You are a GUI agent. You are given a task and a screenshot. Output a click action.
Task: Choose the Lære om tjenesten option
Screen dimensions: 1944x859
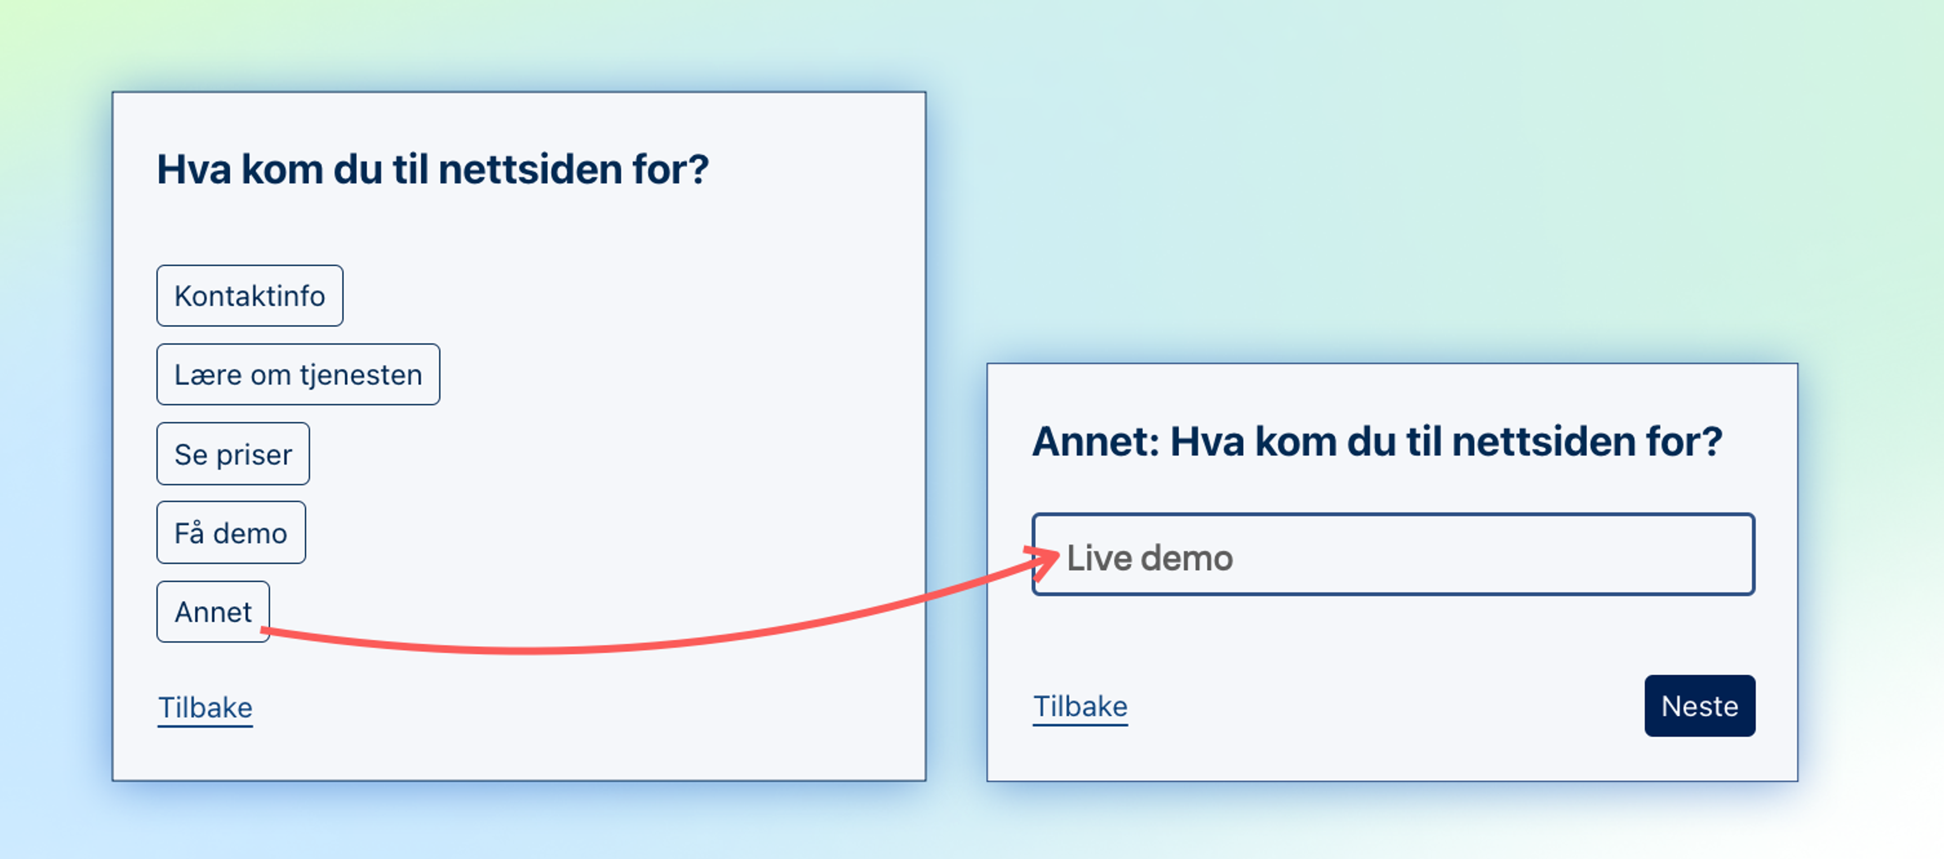298,375
